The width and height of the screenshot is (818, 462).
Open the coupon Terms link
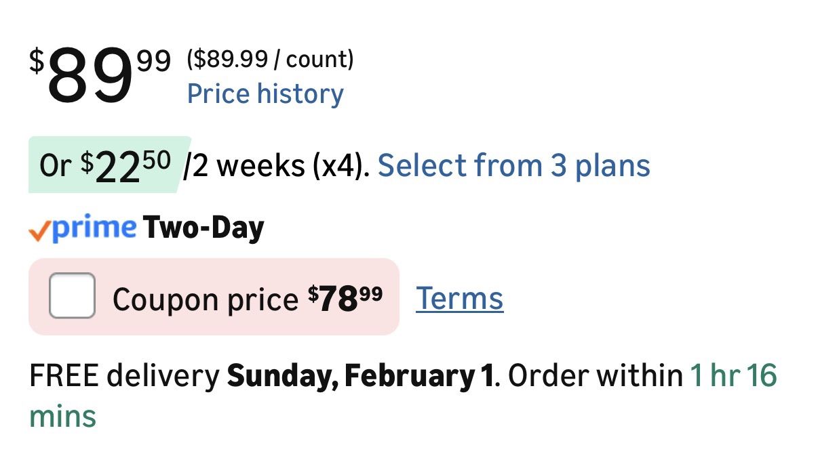(x=459, y=298)
